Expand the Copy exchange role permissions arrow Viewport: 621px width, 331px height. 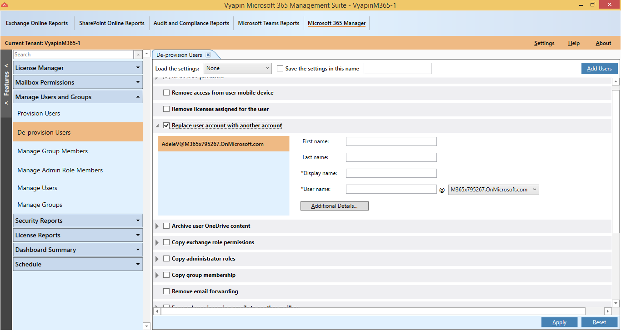pos(157,242)
